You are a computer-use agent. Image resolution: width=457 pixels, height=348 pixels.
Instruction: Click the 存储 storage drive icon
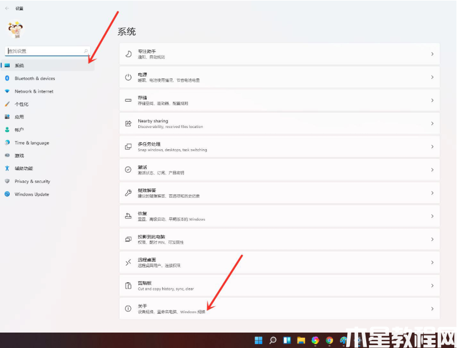click(x=128, y=100)
